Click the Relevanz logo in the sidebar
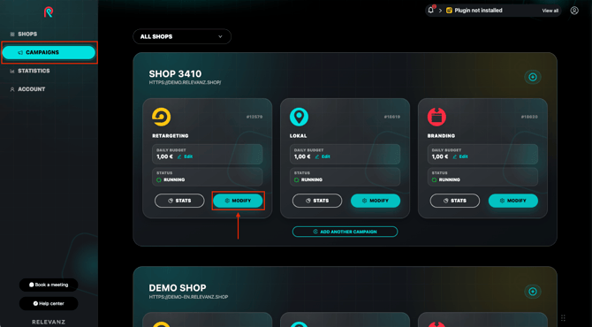Image resolution: width=592 pixels, height=327 pixels. coord(49,12)
